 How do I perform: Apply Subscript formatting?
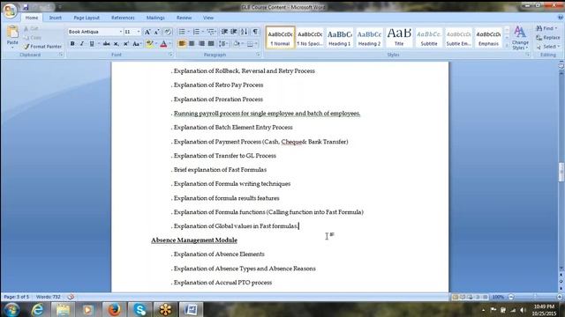116,44
